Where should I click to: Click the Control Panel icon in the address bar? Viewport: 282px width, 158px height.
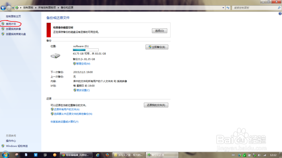(17, 8)
